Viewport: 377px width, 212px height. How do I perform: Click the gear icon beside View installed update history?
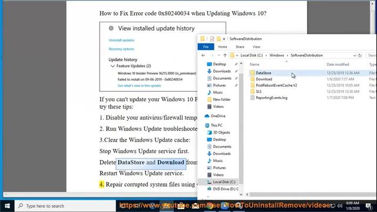[111, 28]
